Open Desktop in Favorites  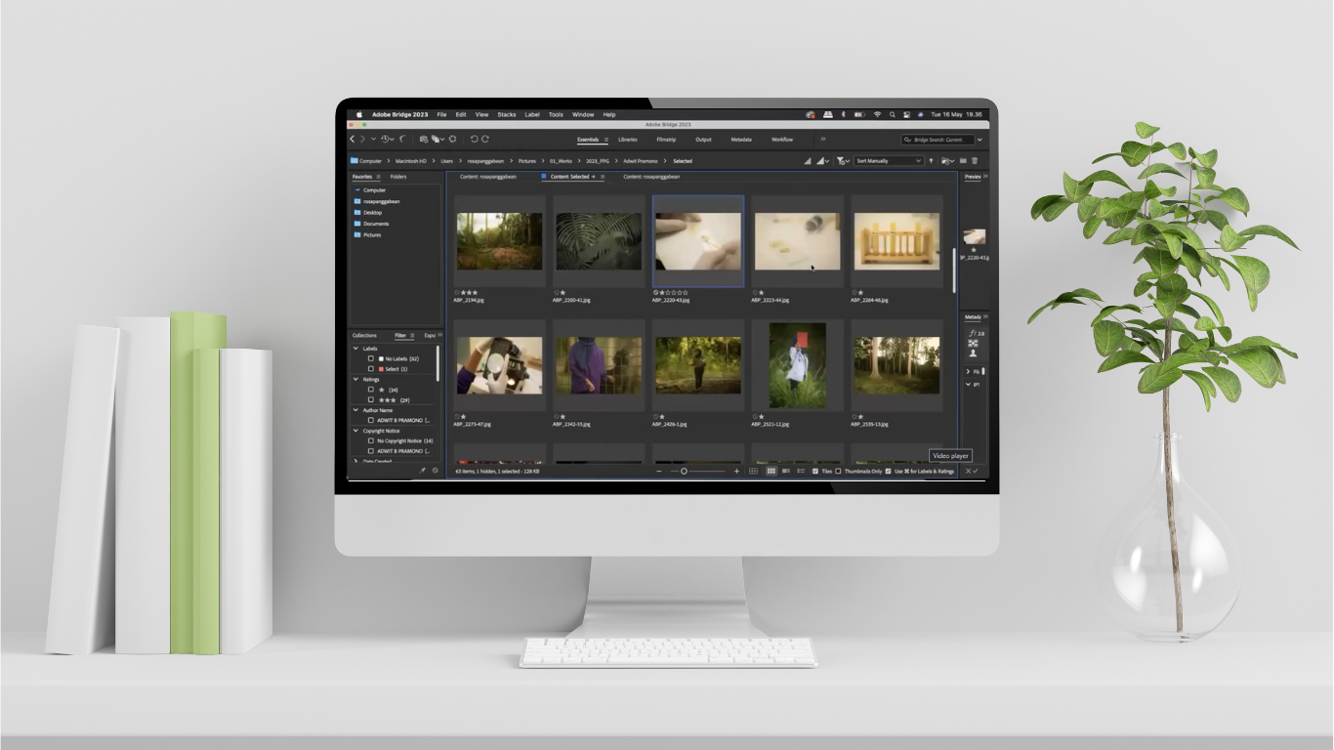click(372, 212)
